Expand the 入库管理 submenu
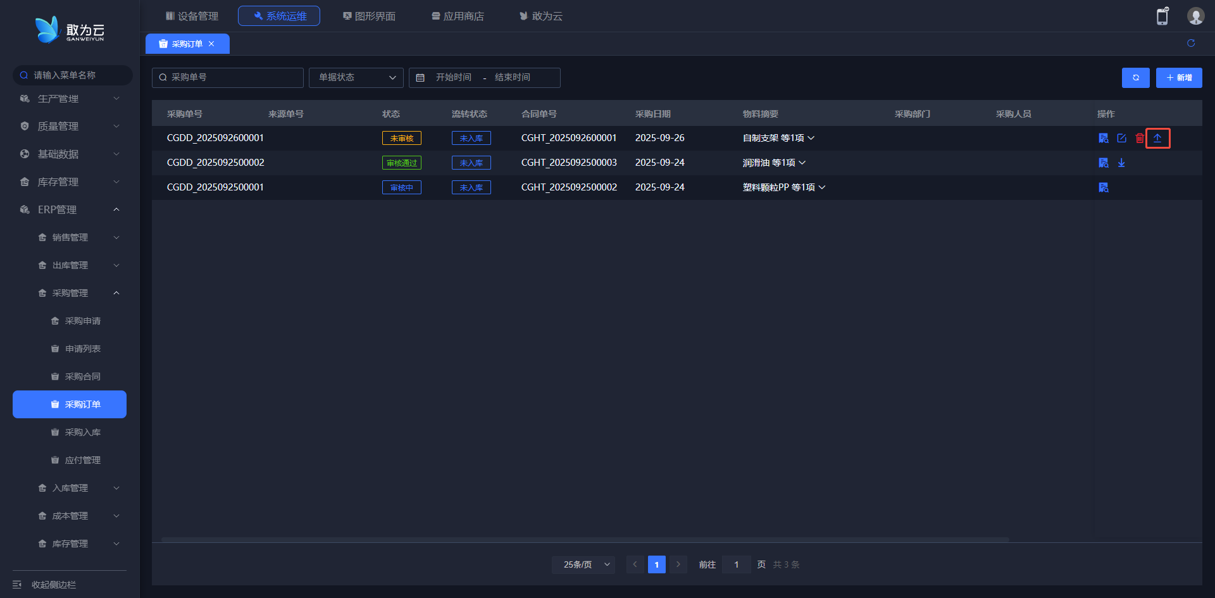Image resolution: width=1215 pixels, height=598 pixels. 70,489
